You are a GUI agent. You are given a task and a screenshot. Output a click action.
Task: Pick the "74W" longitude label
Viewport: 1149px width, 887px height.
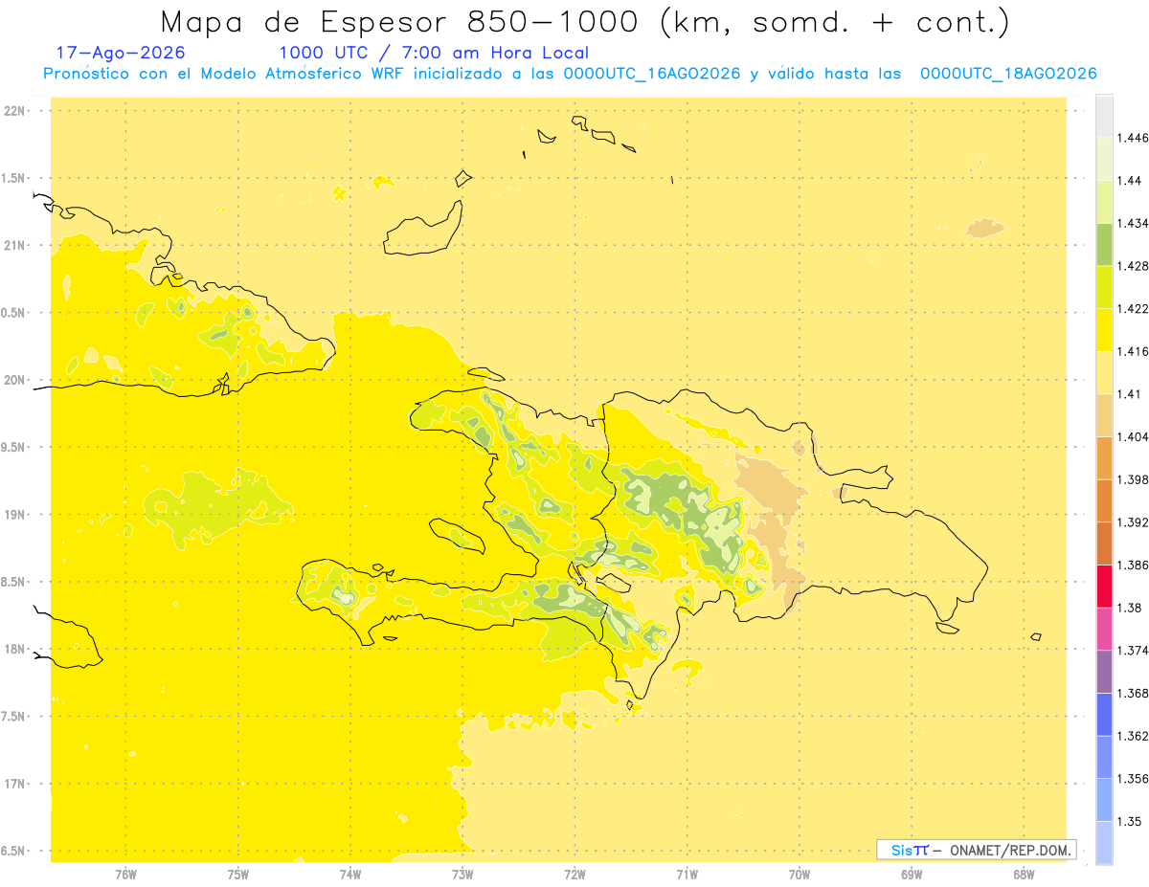[x=350, y=875]
